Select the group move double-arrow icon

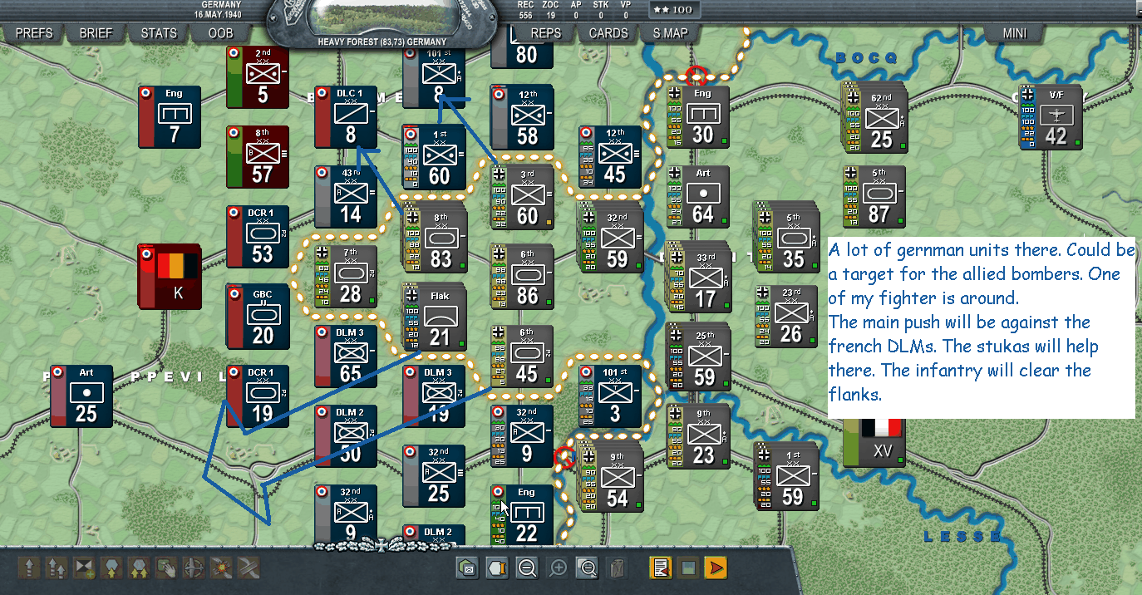tap(57, 568)
